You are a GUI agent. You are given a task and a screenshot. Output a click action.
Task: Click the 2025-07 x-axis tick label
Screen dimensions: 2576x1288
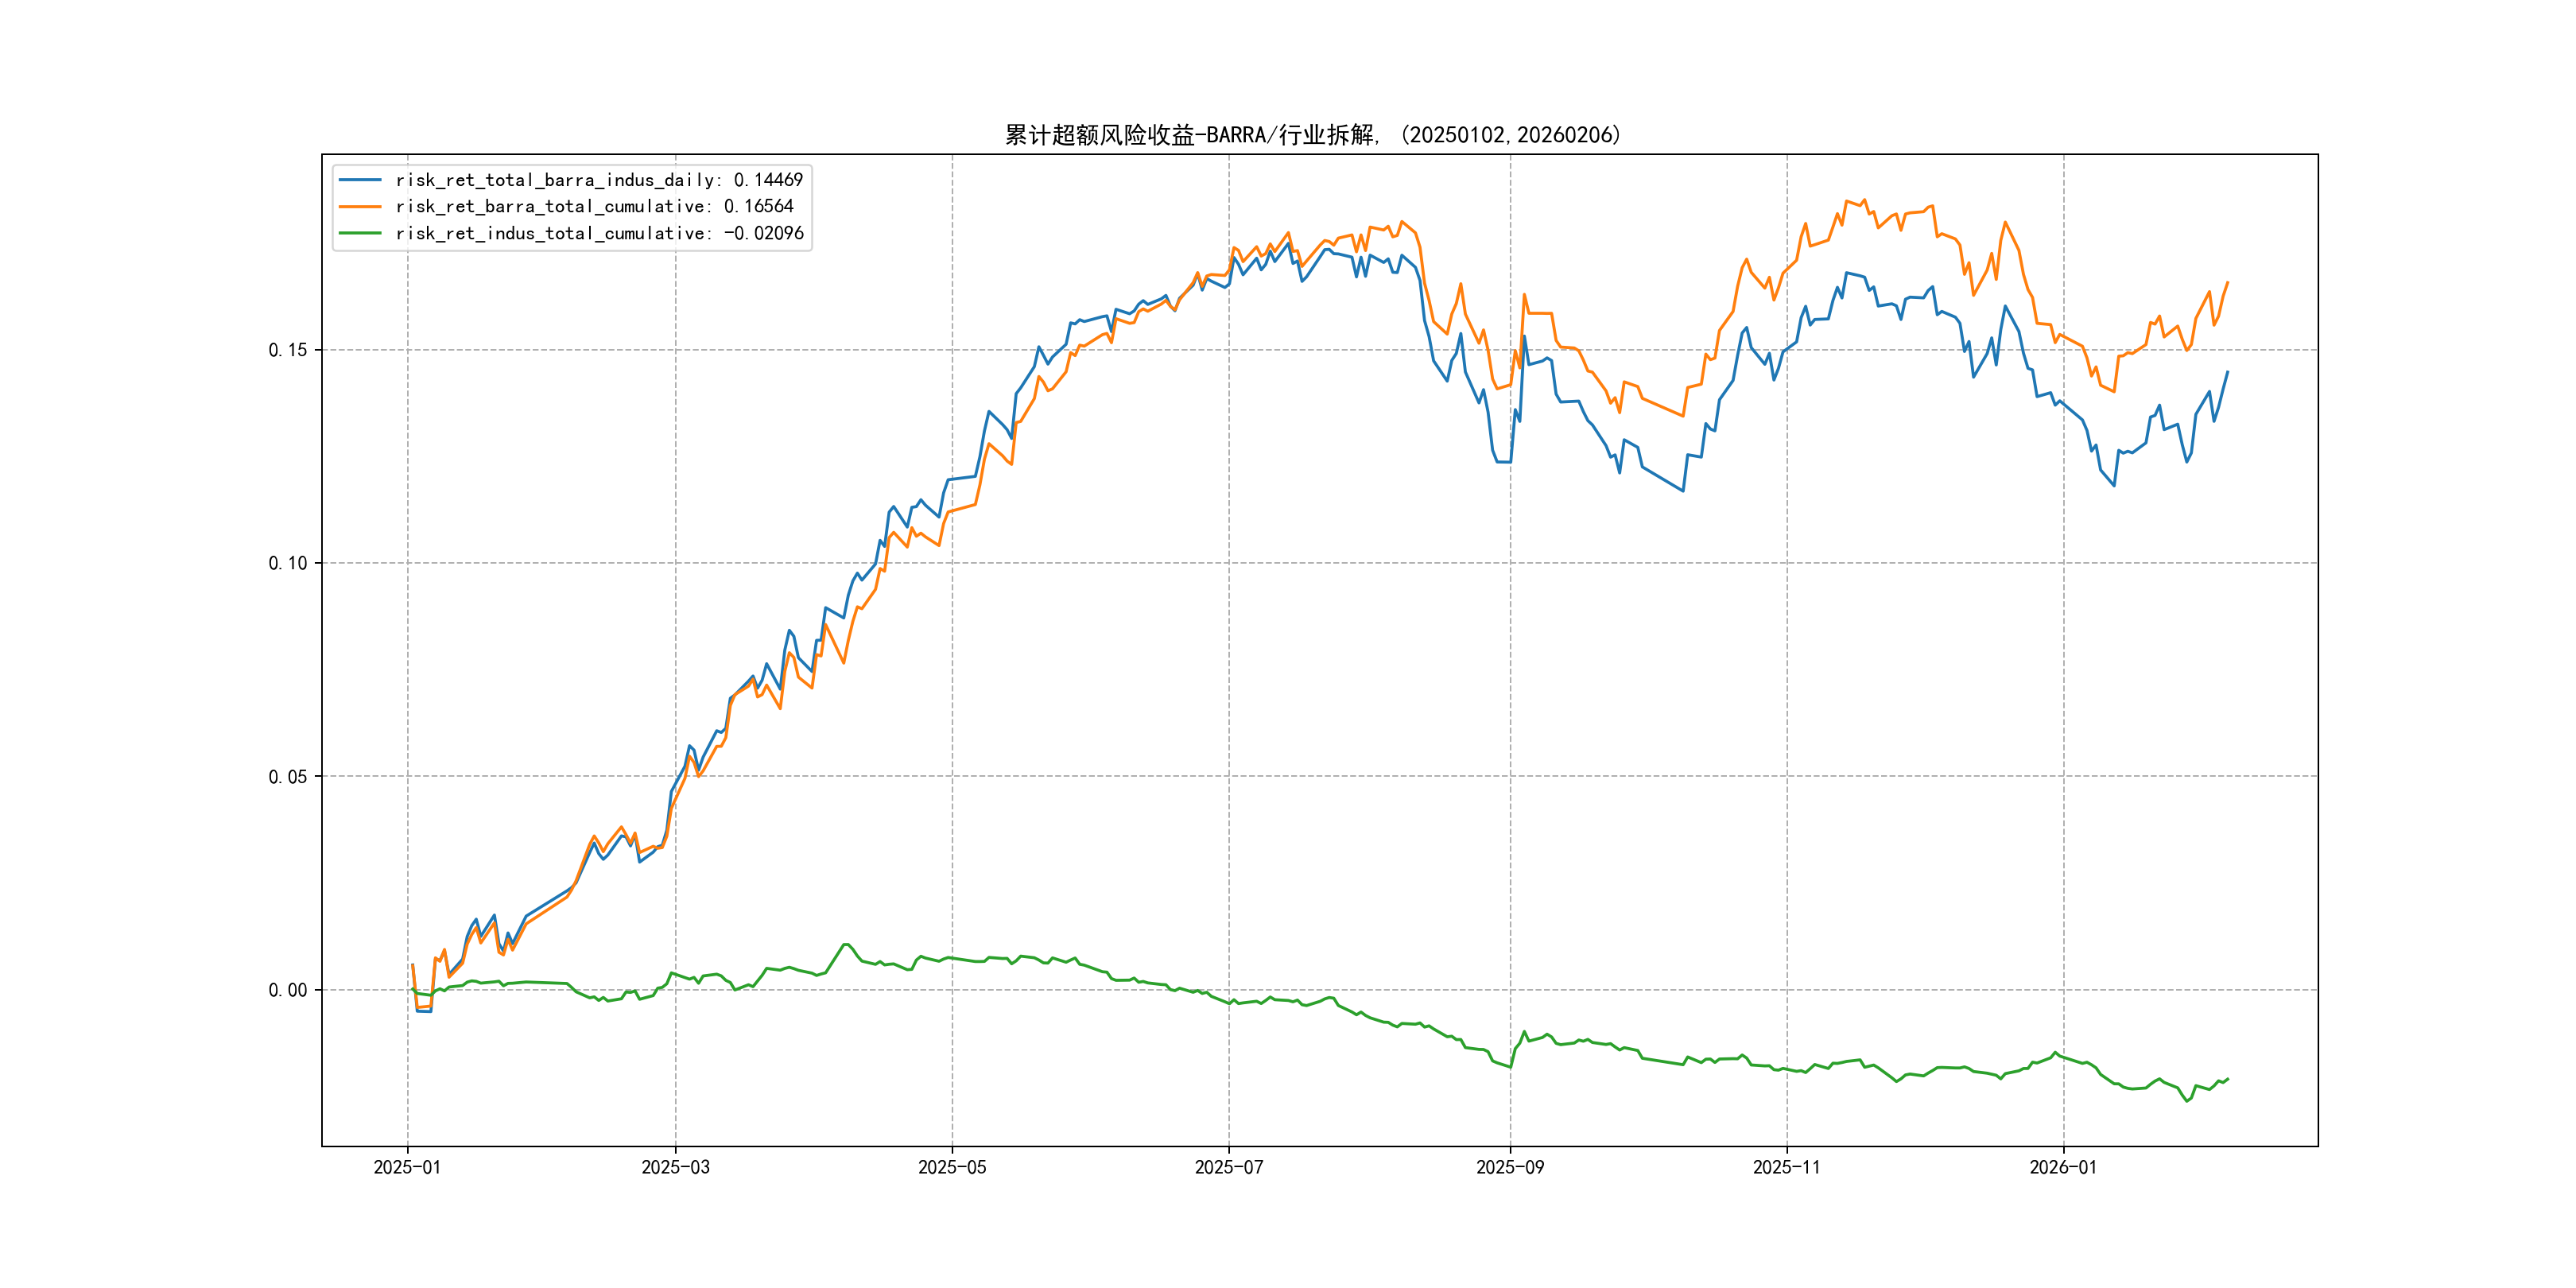(1229, 1167)
